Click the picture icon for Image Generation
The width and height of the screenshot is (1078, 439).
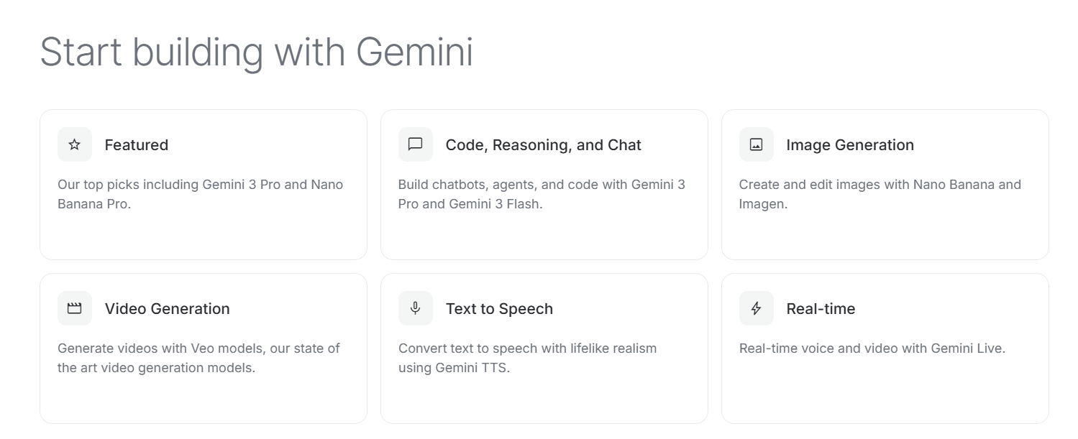pyautogui.click(x=757, y=144)
